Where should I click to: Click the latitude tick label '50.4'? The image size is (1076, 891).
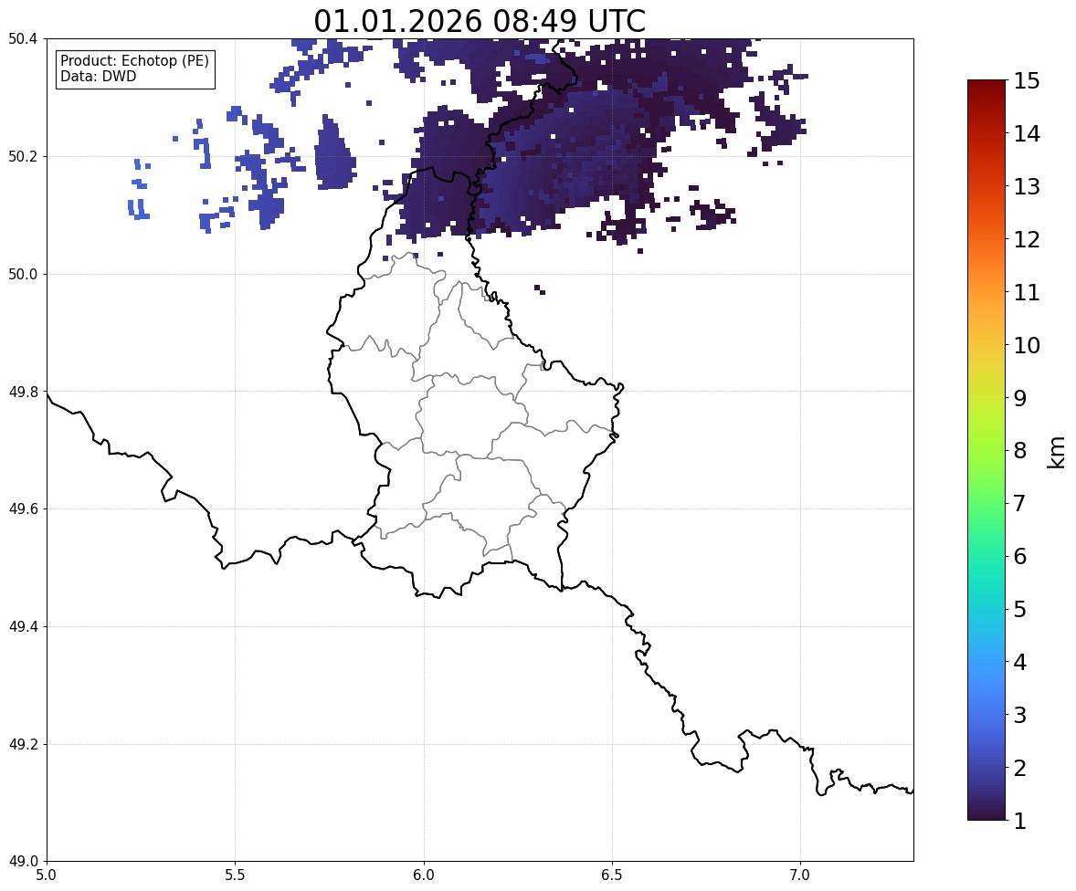(x=23, y=39)
